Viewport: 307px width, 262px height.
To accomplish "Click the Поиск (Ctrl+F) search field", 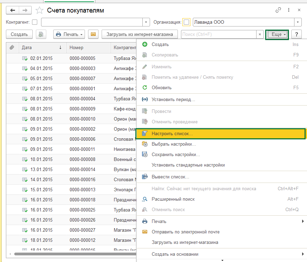I will pos(219,34).
